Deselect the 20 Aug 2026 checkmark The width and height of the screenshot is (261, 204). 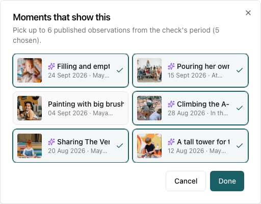pos(120,145)
